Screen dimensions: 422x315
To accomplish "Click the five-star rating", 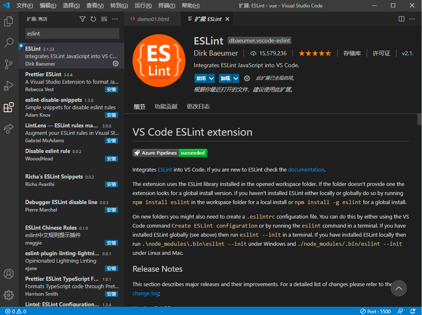I will point(315,54).
